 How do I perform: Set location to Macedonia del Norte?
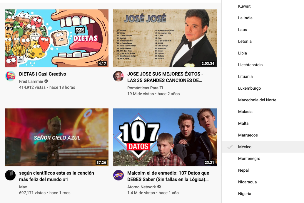coord(263,100)
